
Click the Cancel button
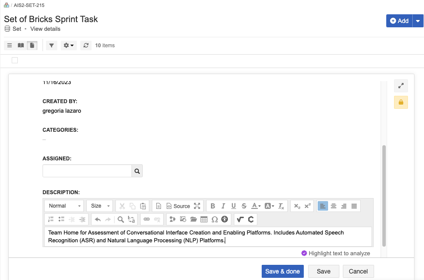(x=358, y=271)
